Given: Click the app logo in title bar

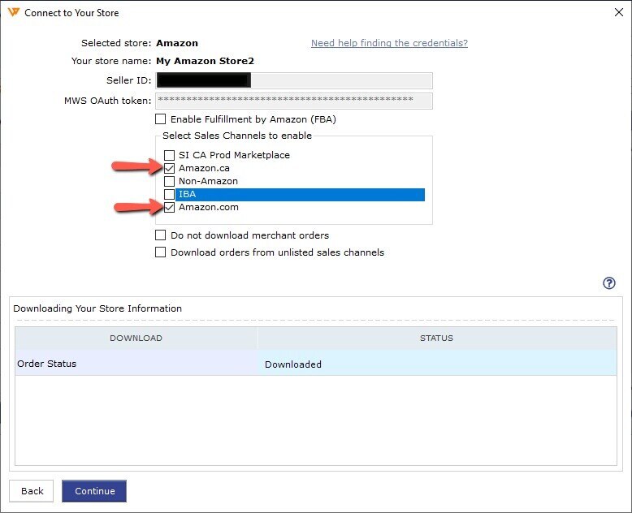Looking at the screenshot, I should 13,13.
